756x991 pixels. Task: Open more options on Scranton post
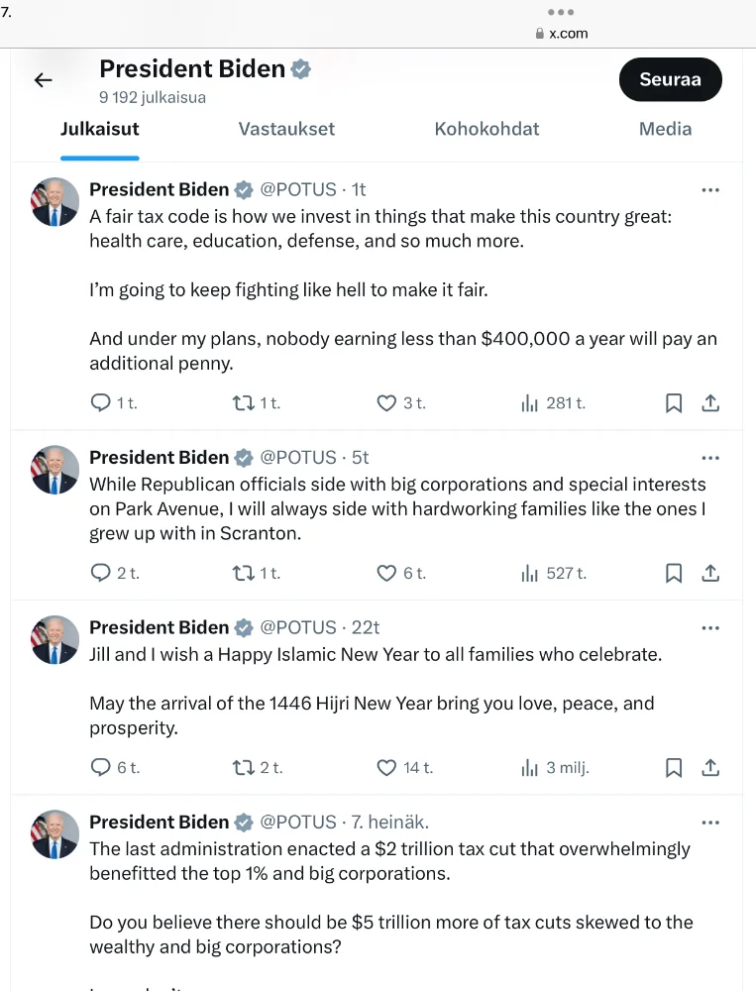pos(709,458)
